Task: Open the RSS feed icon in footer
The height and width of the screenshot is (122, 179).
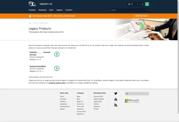Action: (115, 105)
